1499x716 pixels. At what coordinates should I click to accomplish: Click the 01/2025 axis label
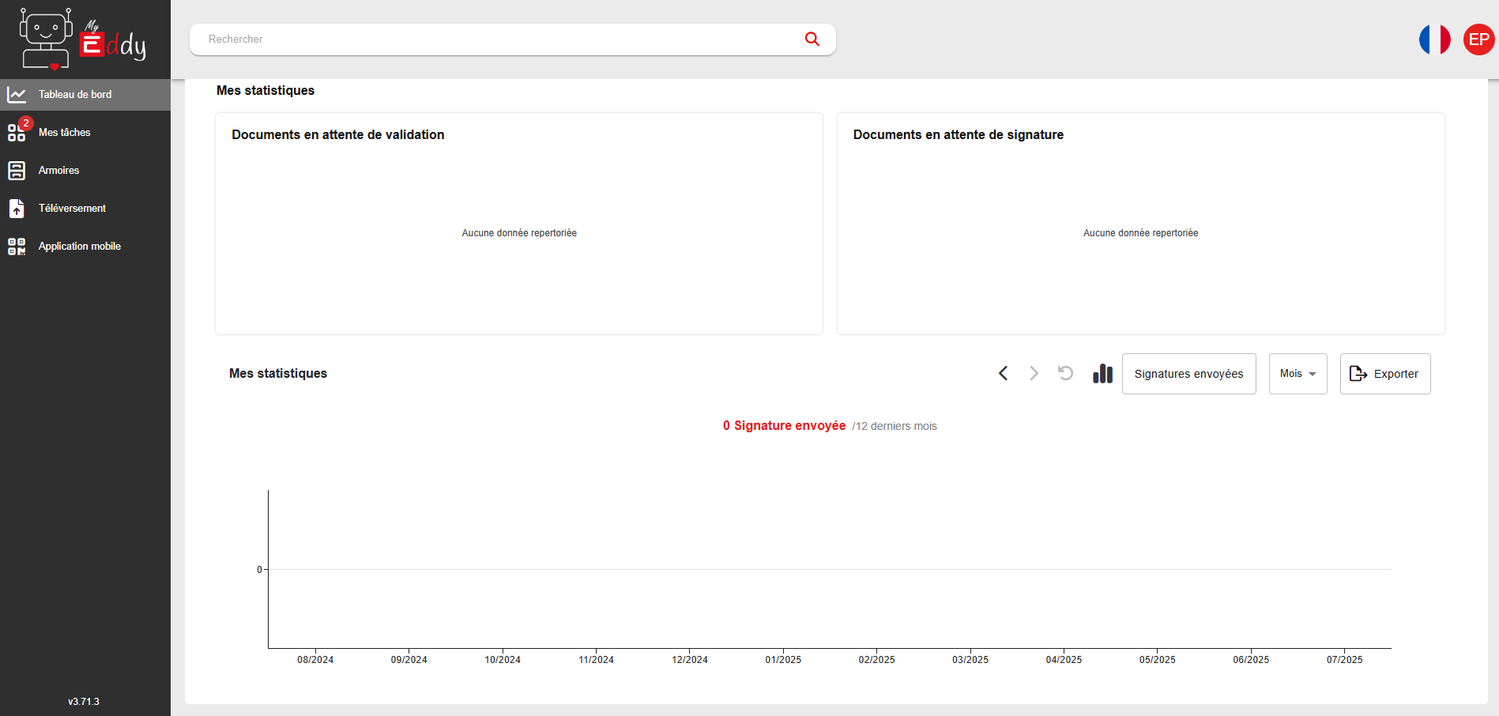click(x=783, y=660)
